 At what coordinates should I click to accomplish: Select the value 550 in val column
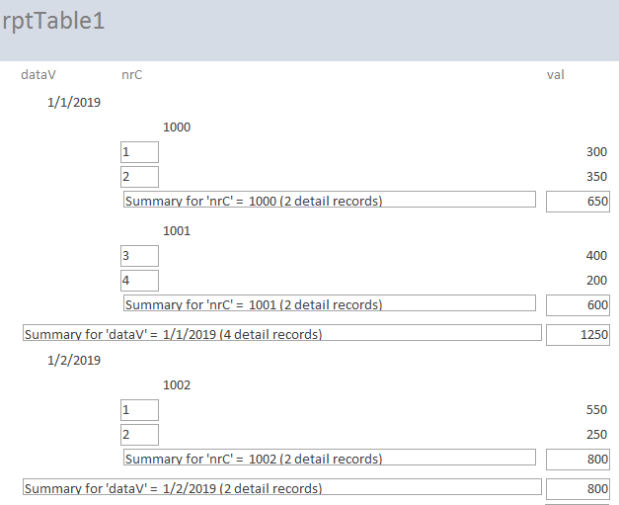point(596,410)
